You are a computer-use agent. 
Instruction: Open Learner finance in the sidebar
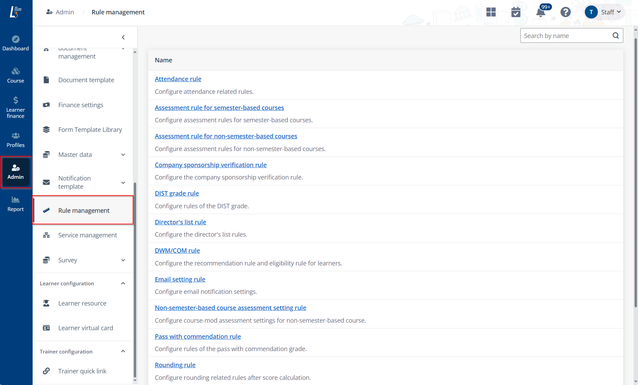tap(16, 108)
